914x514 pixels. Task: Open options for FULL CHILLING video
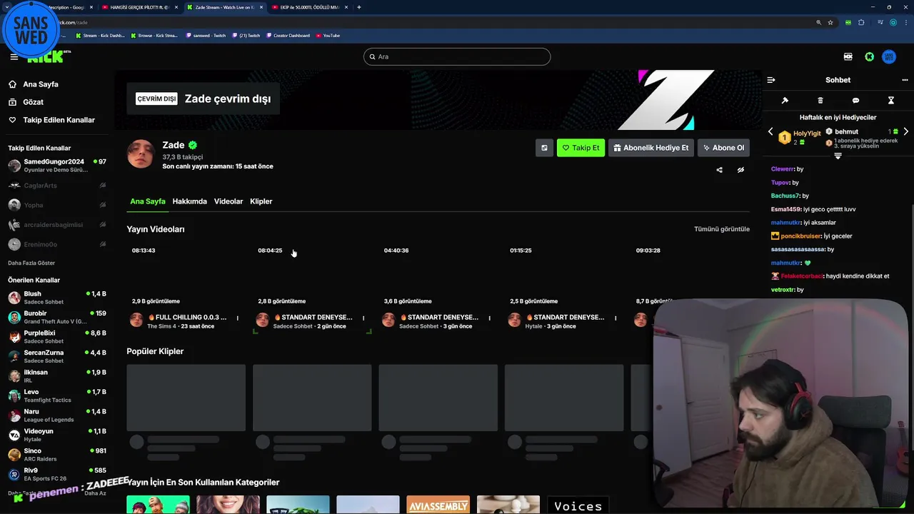[238, 318]
